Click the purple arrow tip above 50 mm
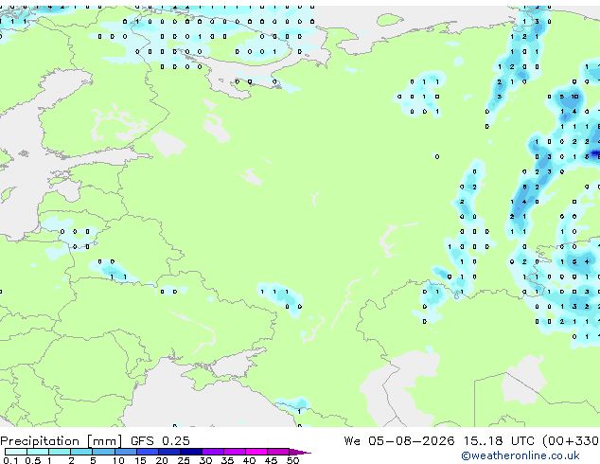Screen dimensions: 600x464 300,452
